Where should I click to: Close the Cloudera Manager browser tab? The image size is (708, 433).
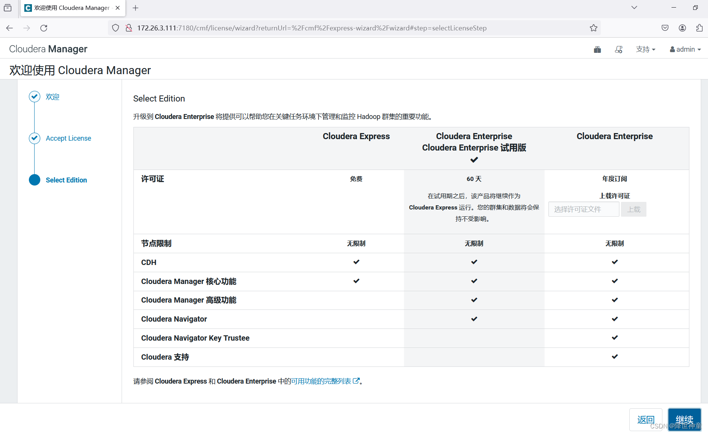pyautogui.click(x=118, y=8)
